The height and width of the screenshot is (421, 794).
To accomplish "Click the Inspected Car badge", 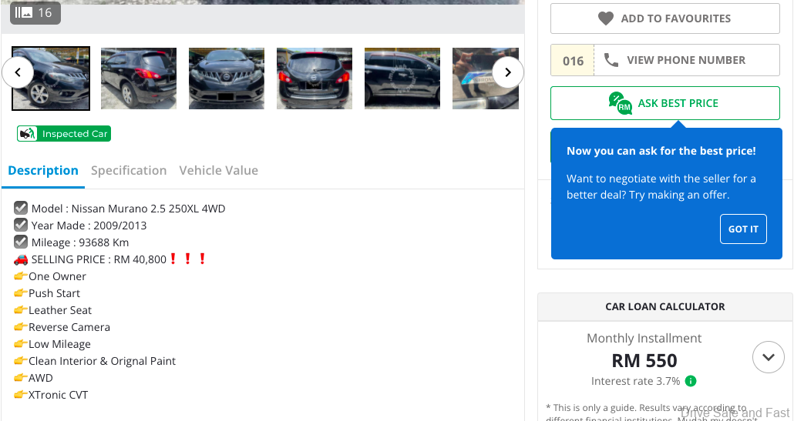I will [x=64, y=134].
